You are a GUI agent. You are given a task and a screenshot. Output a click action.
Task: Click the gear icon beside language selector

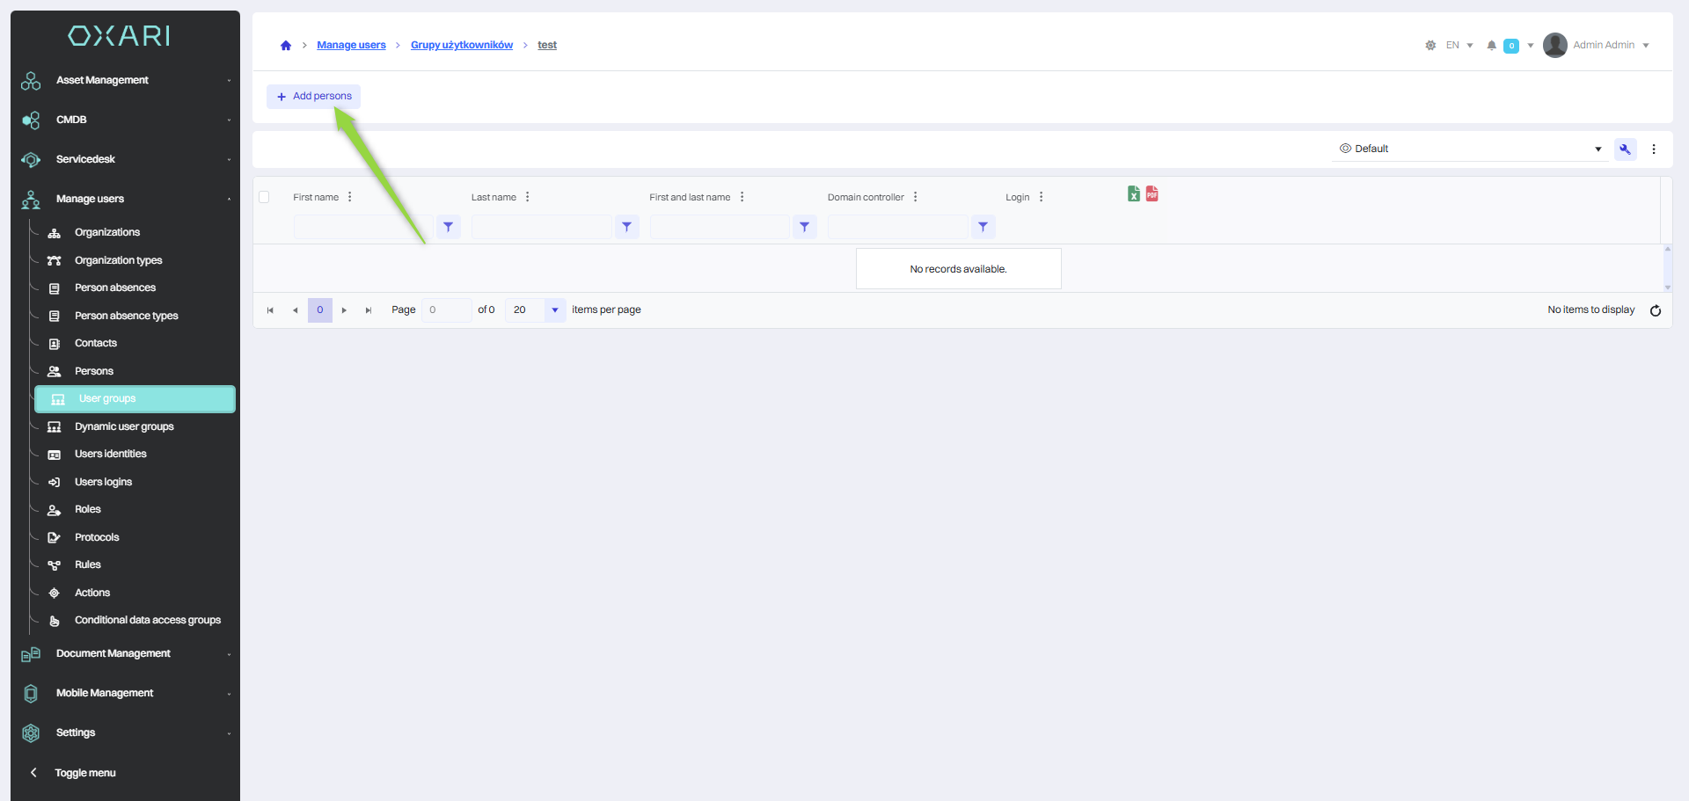(x=1430, y=46)
